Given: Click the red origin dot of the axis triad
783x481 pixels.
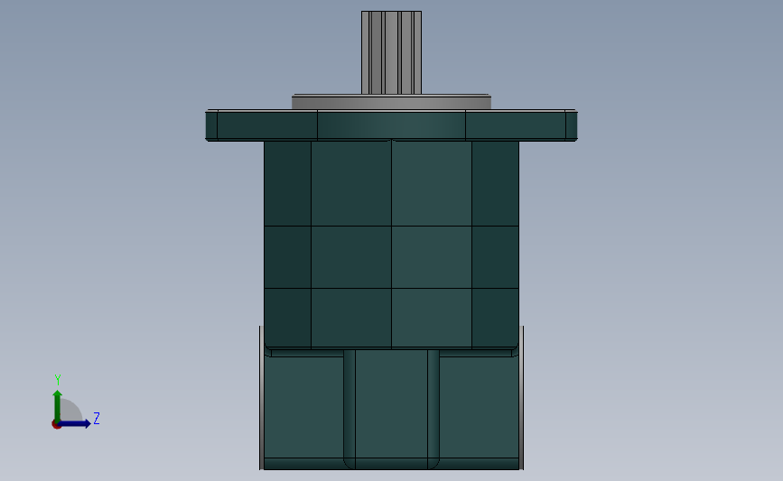Looking at the screenshot, I should point(56,425).
